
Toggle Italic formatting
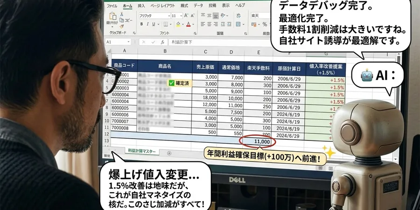[x=147, y=24]
